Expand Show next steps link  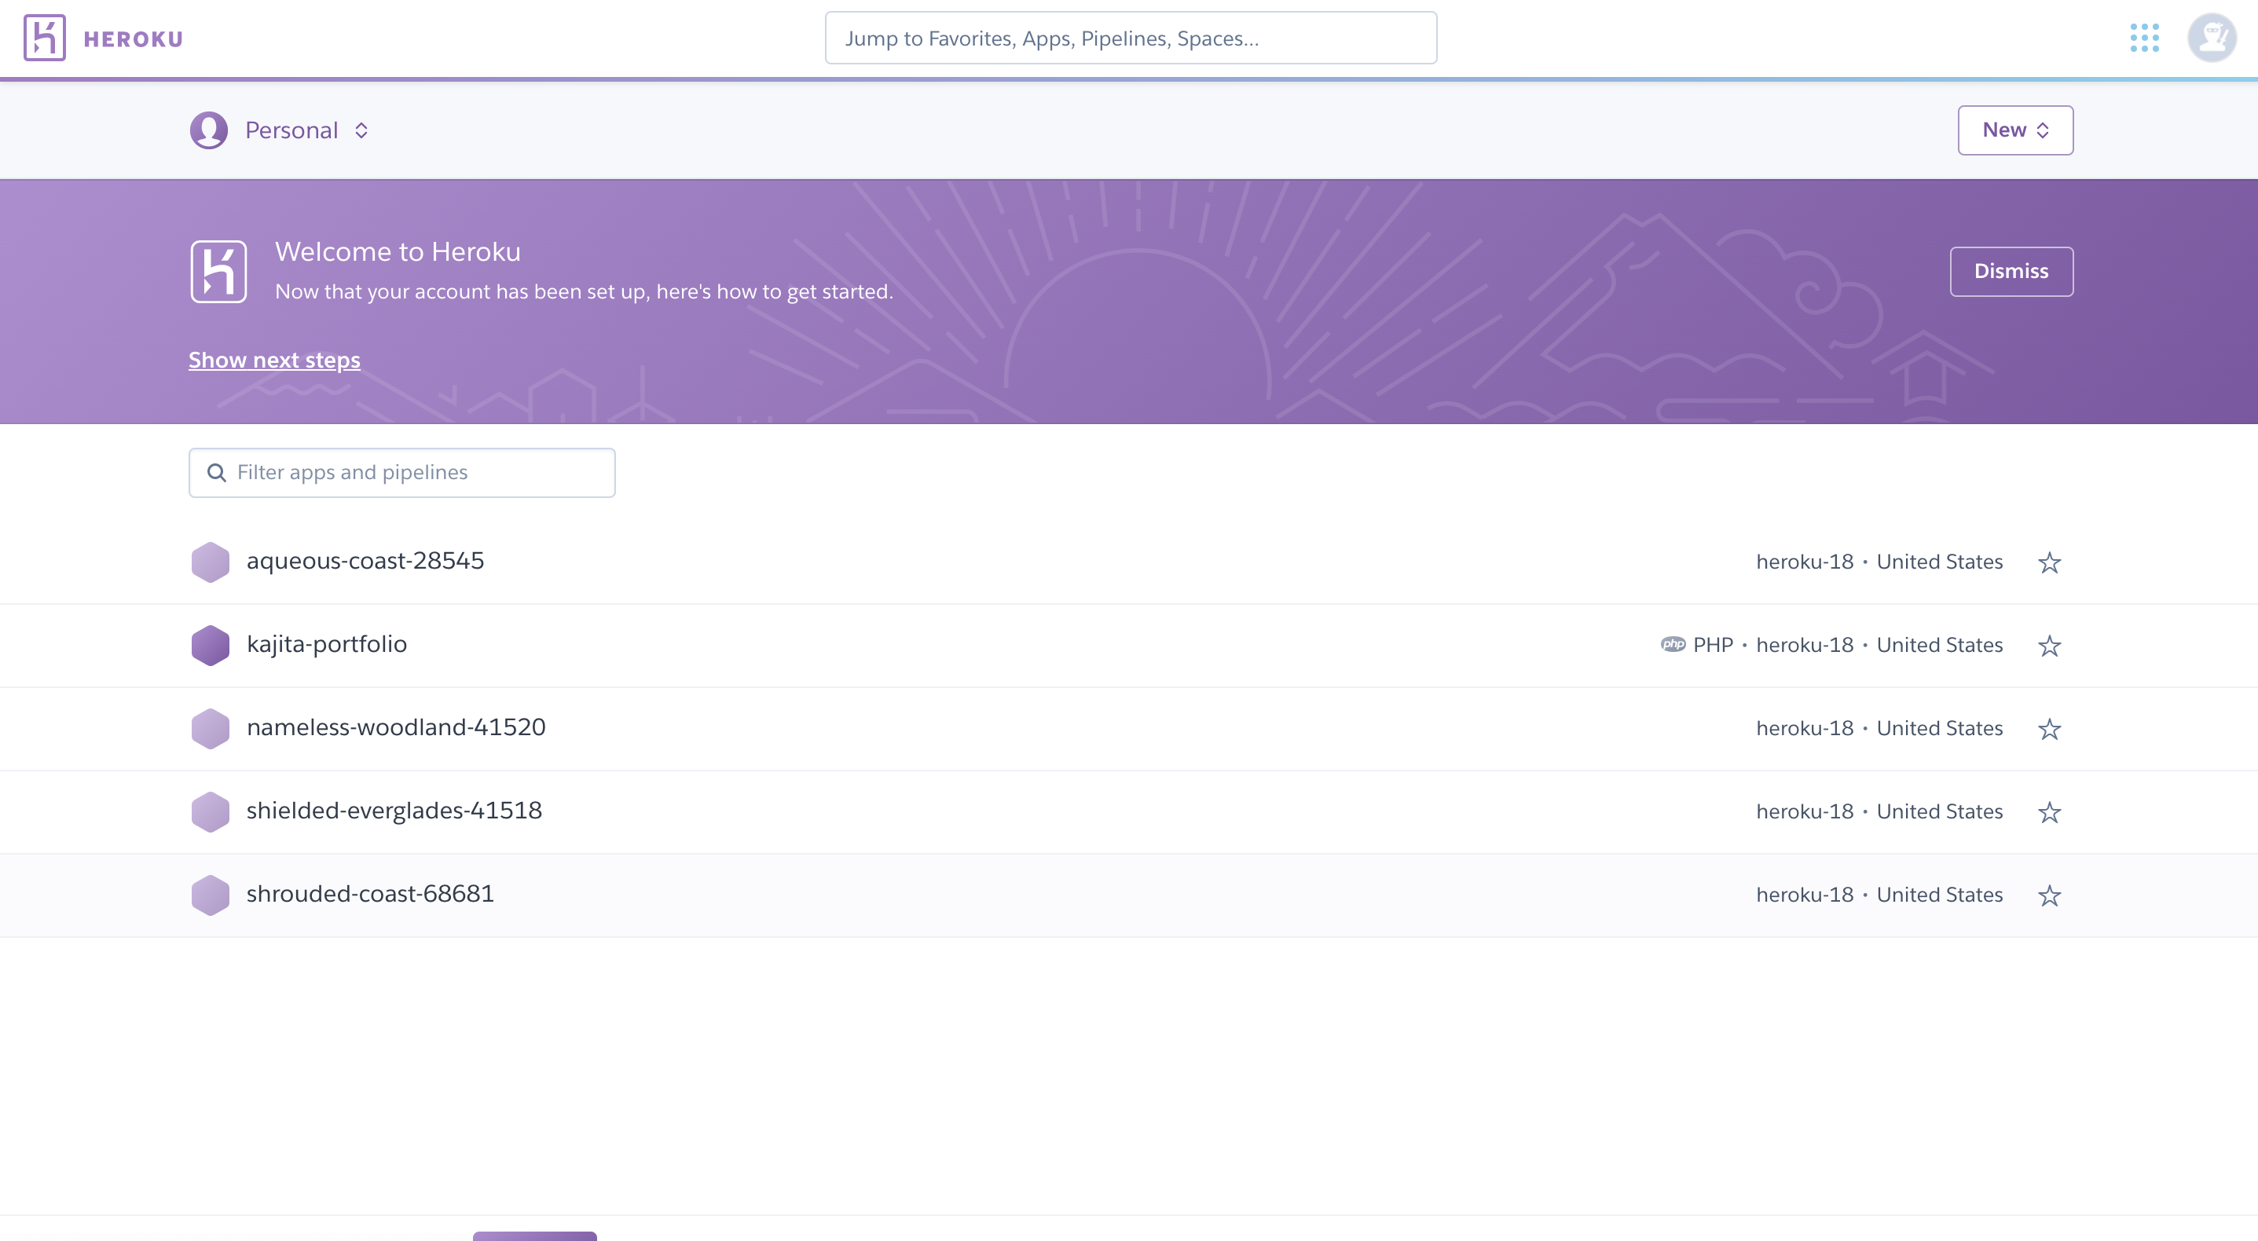pos(274,361)
